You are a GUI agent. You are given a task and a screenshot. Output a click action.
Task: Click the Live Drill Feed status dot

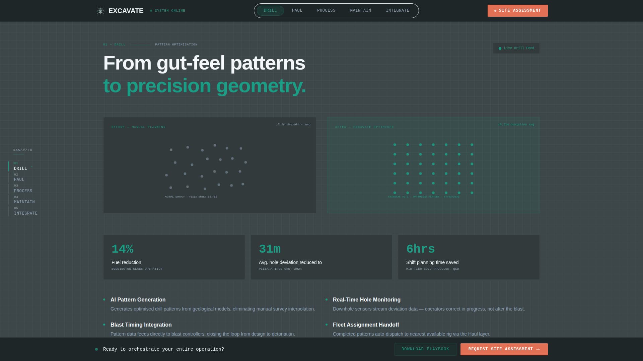pyautogui.click(x=500, y=48)
